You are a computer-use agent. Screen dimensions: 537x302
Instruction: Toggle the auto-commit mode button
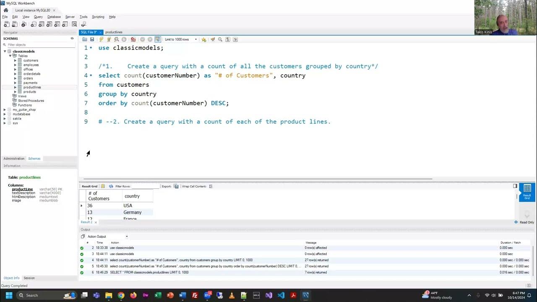tap(157, 39)
